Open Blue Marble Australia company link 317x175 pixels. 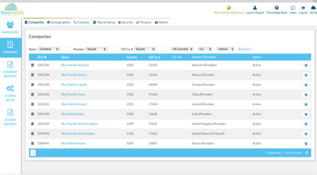tap(75, 65)
